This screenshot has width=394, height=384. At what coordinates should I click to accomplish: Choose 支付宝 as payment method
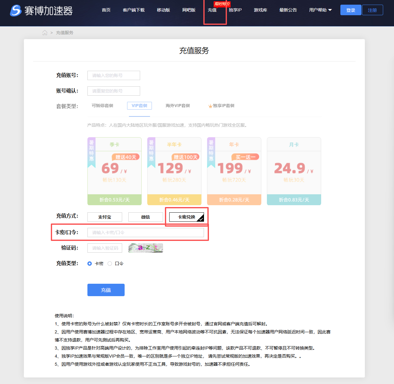point(105,217)
